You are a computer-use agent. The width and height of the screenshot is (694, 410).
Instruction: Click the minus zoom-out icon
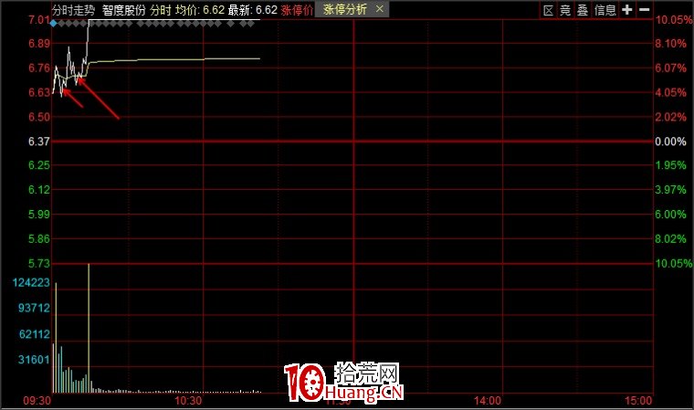click(645, 10)
